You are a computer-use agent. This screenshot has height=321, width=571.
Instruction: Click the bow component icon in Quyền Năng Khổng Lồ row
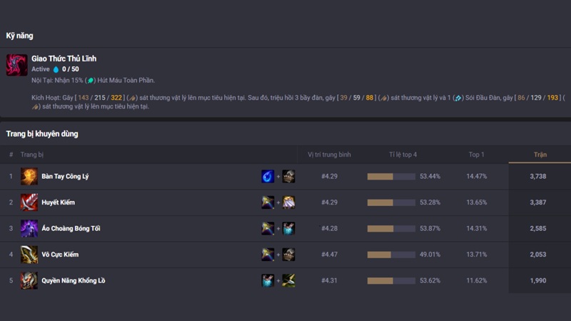[288, 280]
